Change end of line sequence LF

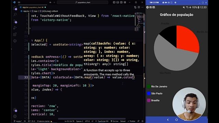(92, 121)
